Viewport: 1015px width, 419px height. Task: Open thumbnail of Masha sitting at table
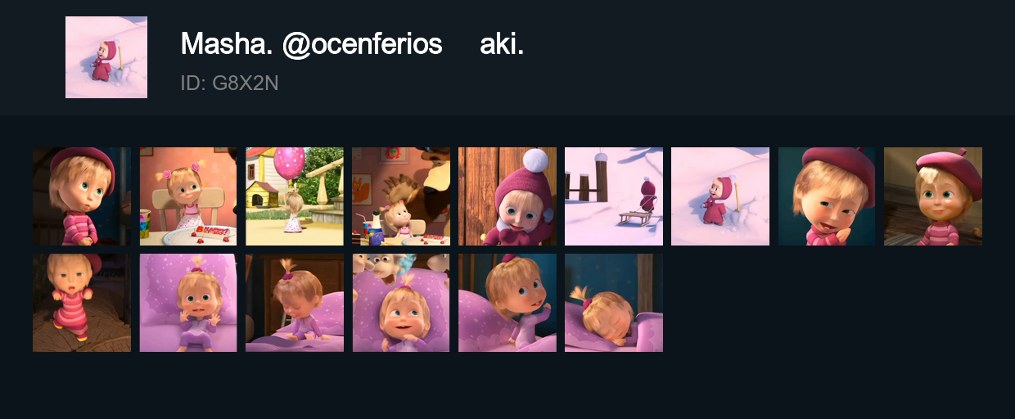[188, 196]
